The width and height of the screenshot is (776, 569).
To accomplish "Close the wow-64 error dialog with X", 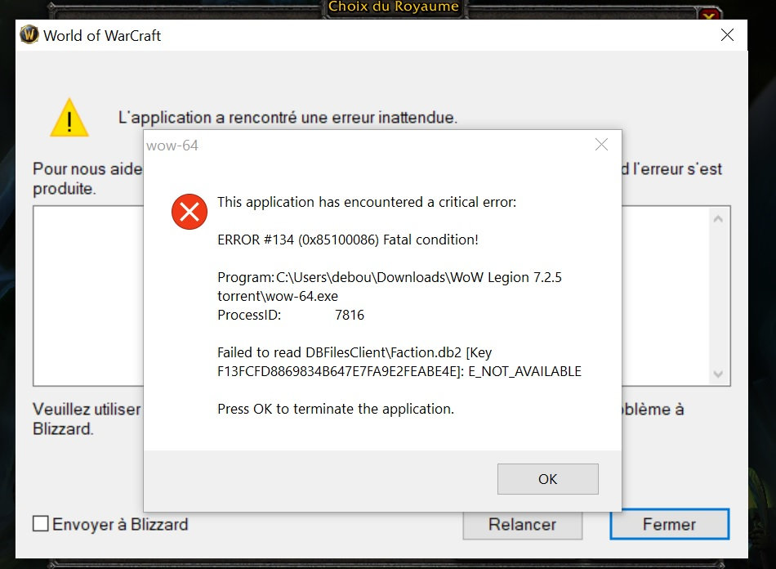I will click(x=601, y=145).
